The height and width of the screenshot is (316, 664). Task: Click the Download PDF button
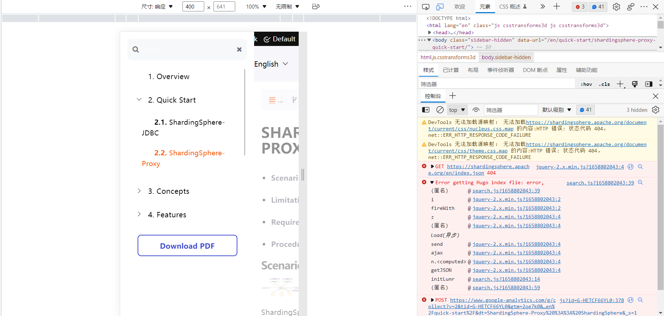coord(187,245)
